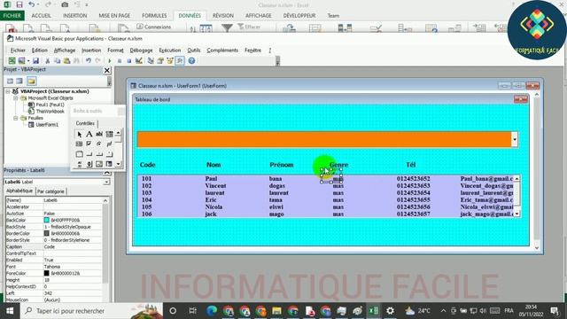
Task: Select the ComboBox control in toolbox
Action: coord(109,134)
